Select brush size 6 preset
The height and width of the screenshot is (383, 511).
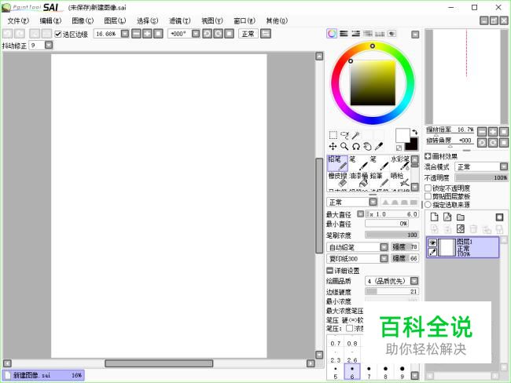pos(352,371)
